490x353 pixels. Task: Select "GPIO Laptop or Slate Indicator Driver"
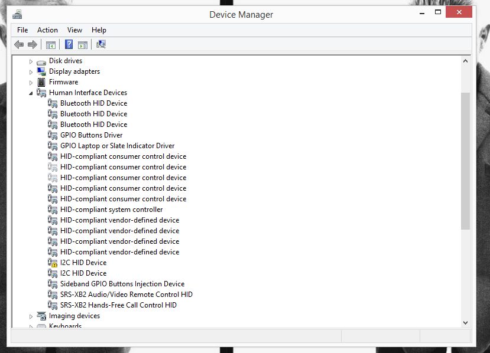(117, 146)
